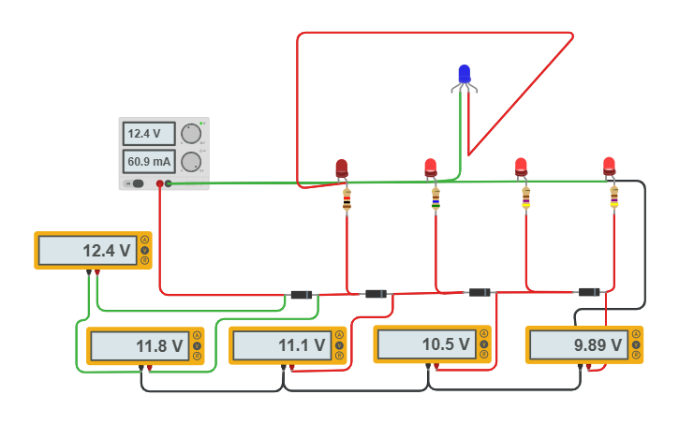The image size is (679, 424).
Task: Select the dark red LED on the far left
Action: click(x=342, y=168)
